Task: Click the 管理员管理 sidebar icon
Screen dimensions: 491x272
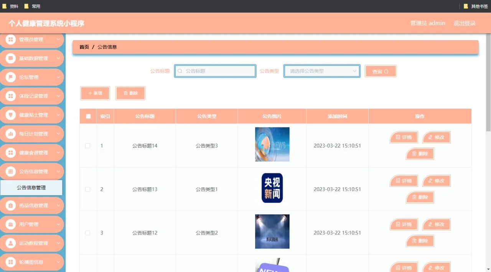Action: point(10,39)
